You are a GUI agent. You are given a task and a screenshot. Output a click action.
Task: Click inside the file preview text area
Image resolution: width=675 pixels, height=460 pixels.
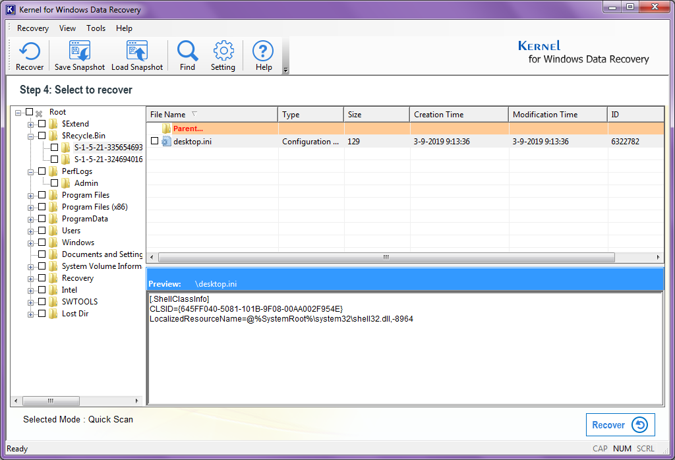(405, 349)
